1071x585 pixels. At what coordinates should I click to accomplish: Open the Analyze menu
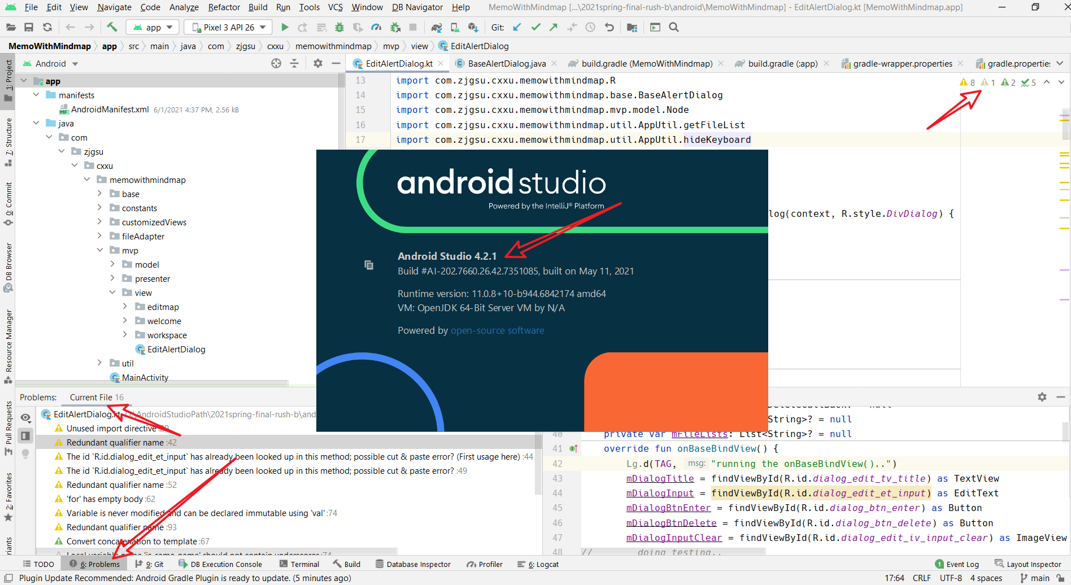(x=184, y=7)
